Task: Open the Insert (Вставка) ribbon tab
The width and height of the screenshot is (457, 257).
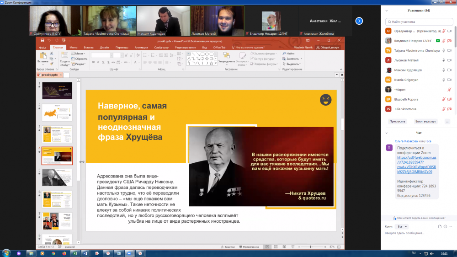Action: [x=89, y=47]
